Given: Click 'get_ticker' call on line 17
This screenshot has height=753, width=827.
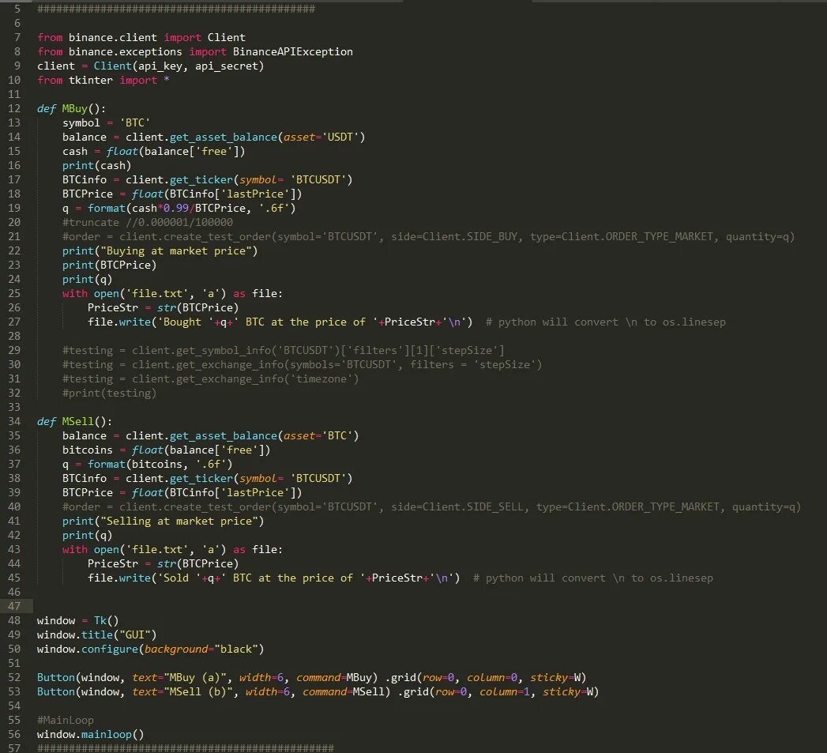Looking at the screenshot, I should coord(201,180).
